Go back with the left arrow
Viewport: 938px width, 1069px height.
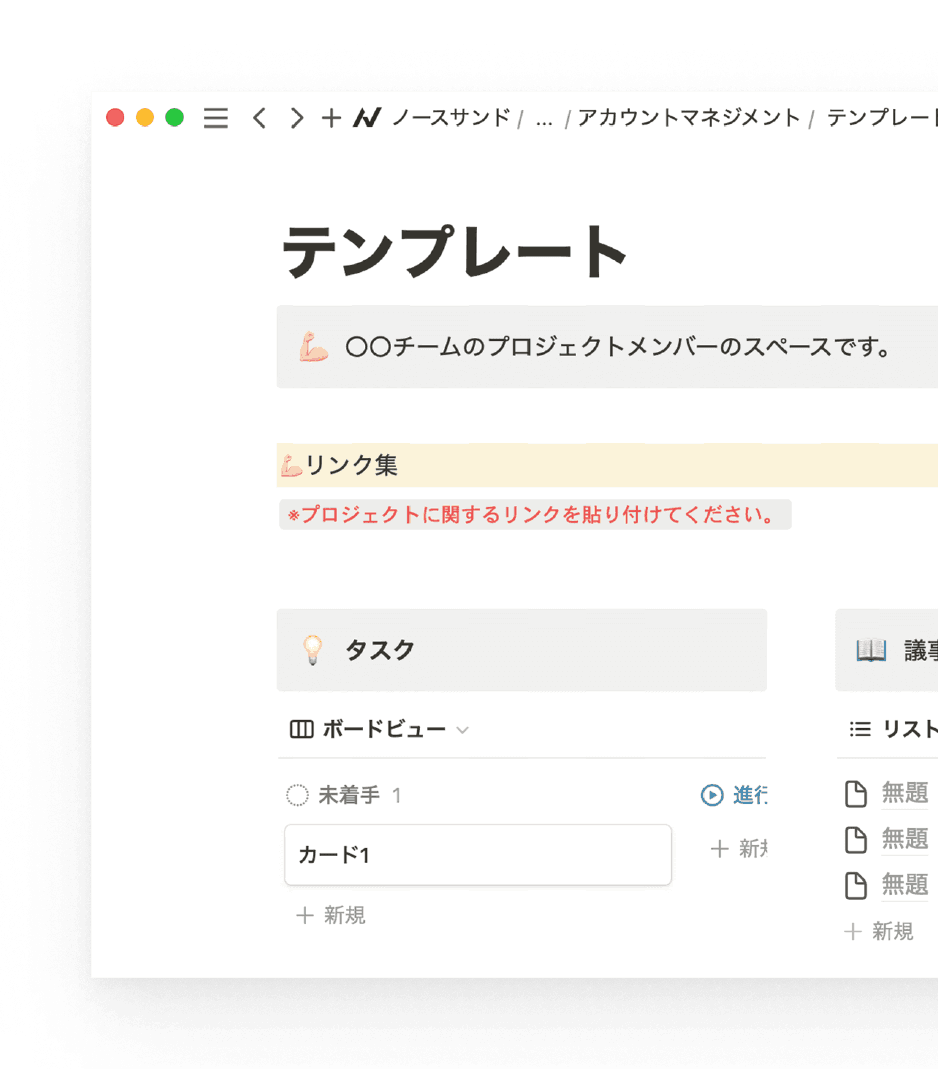coord(260,118)
